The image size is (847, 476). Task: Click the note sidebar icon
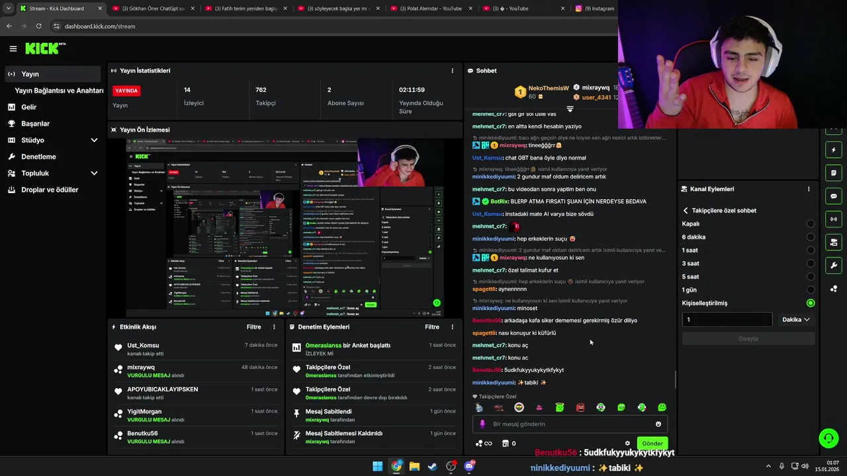[x=834, y=173]
